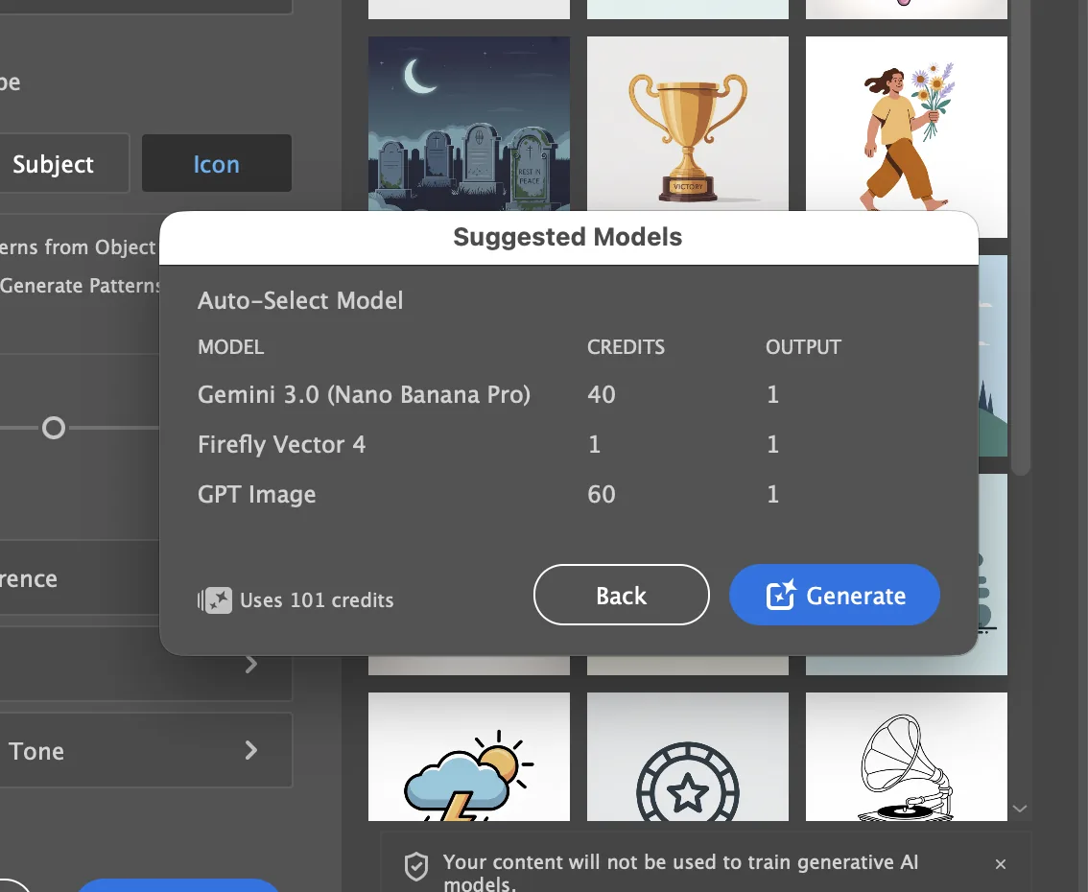Adjust the slider handle in left panel
The height and width of the screenshot is (892, 1088).
[54, 428]
